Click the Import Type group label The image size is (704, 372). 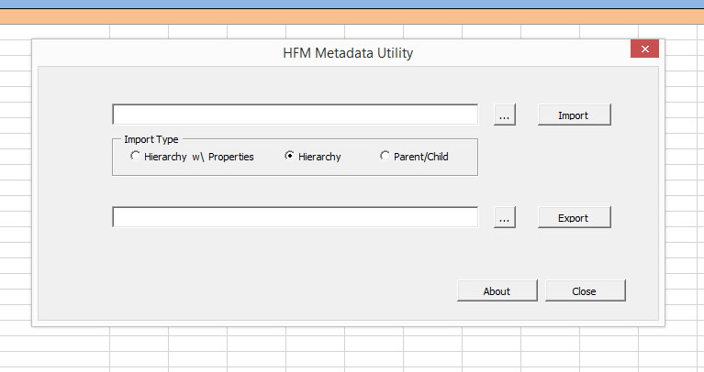pyautogui.click(x=151, y=139)
